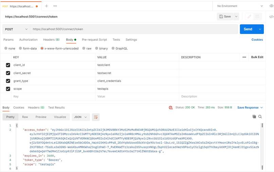Viewport: 274px width, 172px height.
Task: Switch response view to Visualize
Action: click(x=60, y=117)
